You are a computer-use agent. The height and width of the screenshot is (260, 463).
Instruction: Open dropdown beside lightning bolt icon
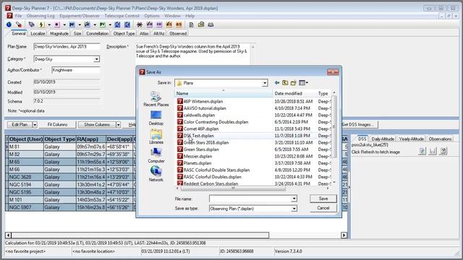click(49, 25)
